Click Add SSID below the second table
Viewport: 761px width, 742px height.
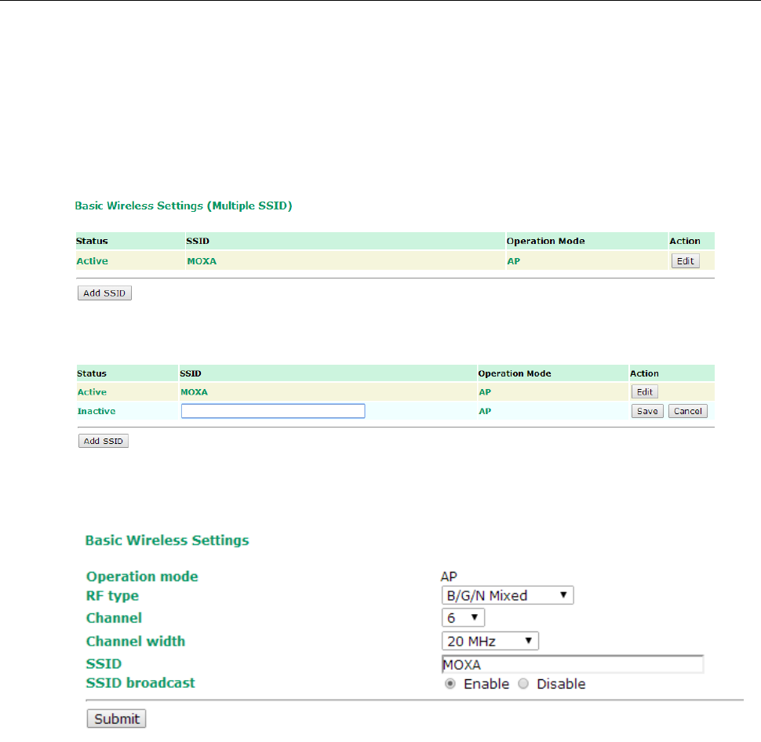[x=104, y=441]
